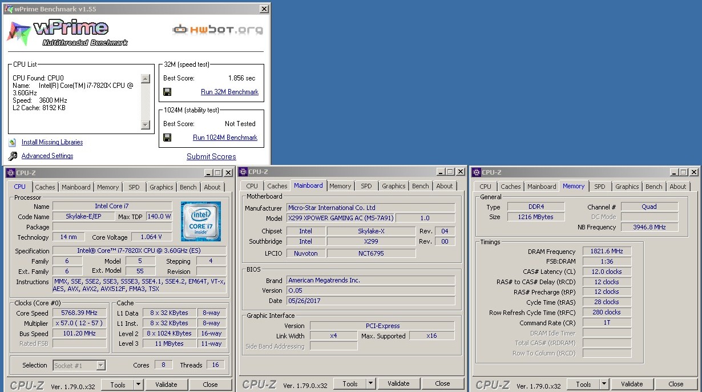Click the Model field X299 XPOWER GAMING AC
The image size is (702, 392).
pyautogui.click(x=340, y=219)
